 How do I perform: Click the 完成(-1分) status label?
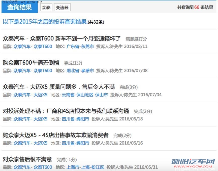point(67,160)
